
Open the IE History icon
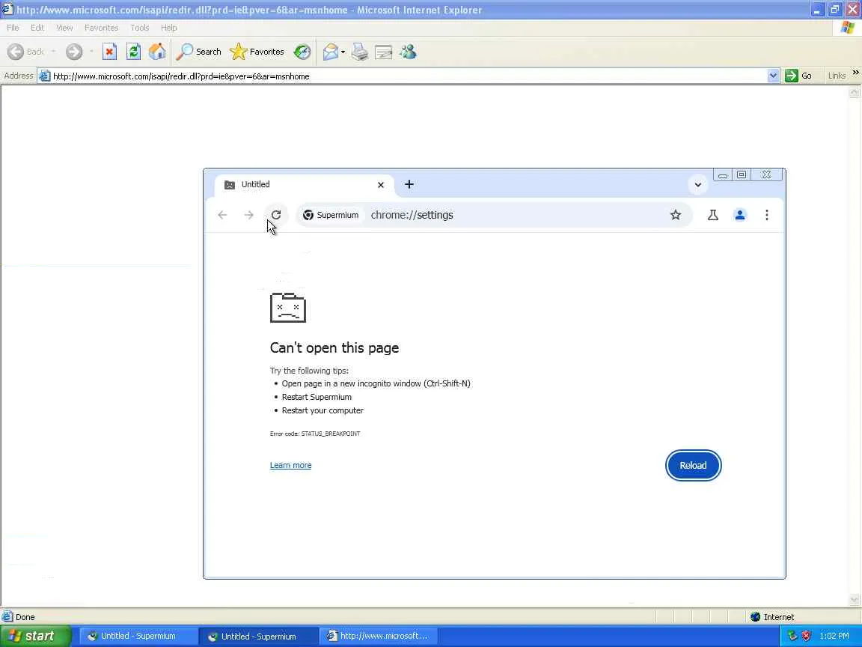302,52
